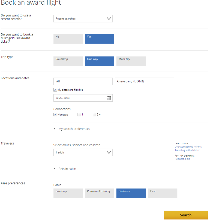This screenshot has width=210, height=221.
Task: Open the calendar date picker icon
Action: pos(109,98)
